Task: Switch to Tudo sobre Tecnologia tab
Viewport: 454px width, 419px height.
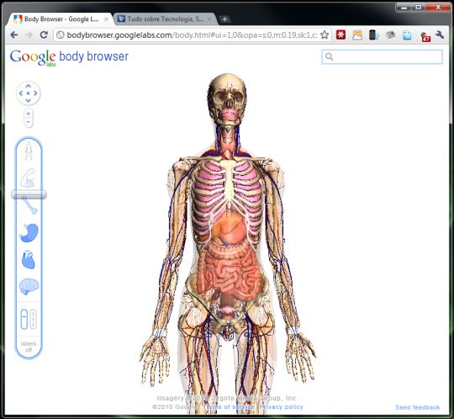Action: coord(165,19)
